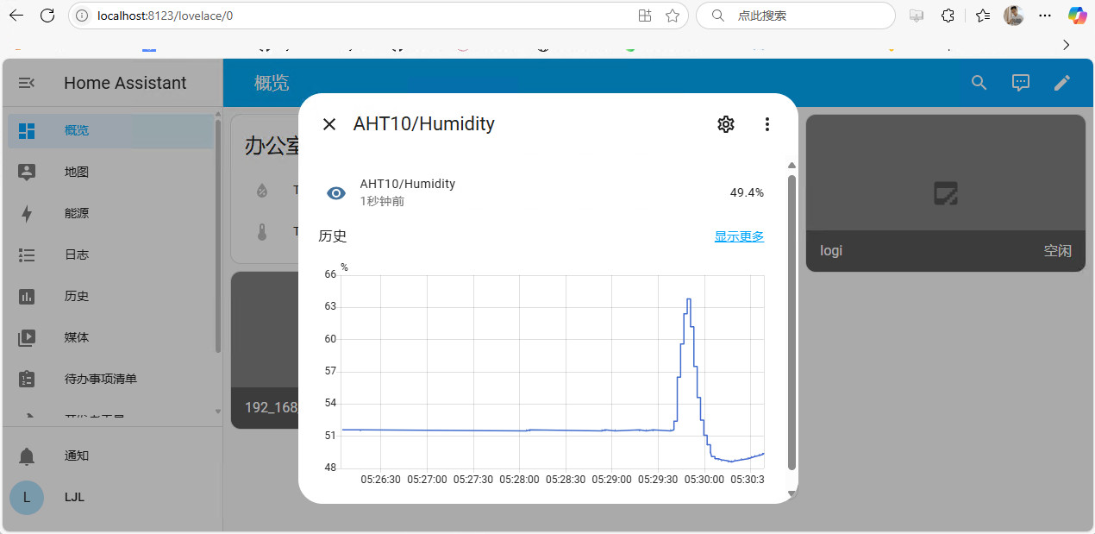1095x534 pixels.
Task: Click the browser address bar
Action: [x=345, y=16]
